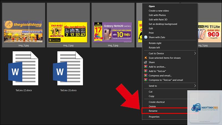The height and width of the screenshot is (125, 222).
Task: Click the Cast to Device label
Action: pyautogui.click(x=156, y=53)
